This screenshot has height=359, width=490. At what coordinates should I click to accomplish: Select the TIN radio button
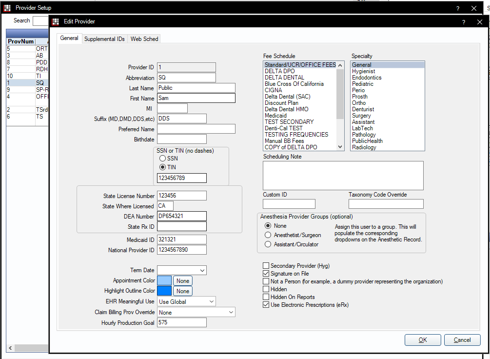(163, 167)
